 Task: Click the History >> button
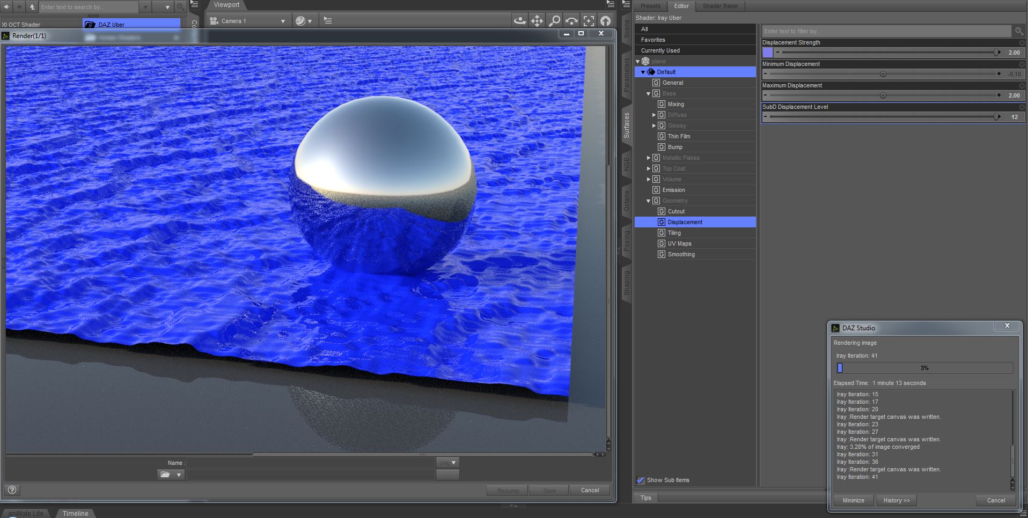click(897, 500)
